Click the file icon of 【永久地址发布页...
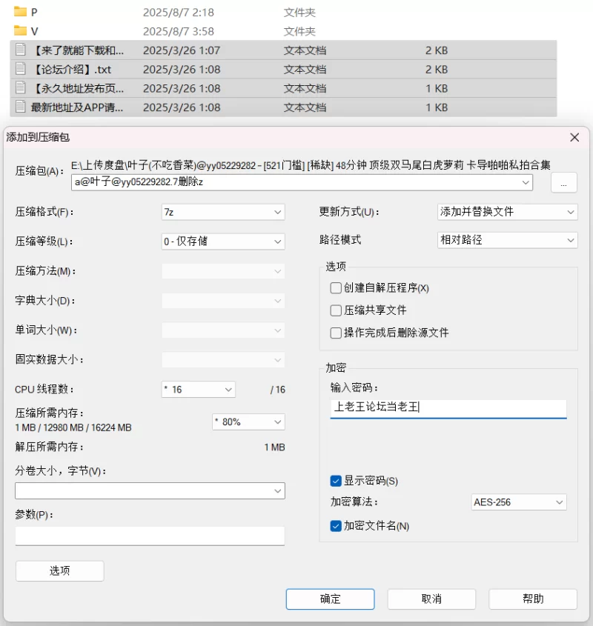This screenshot has width=593, height=626. coord(20,88)
